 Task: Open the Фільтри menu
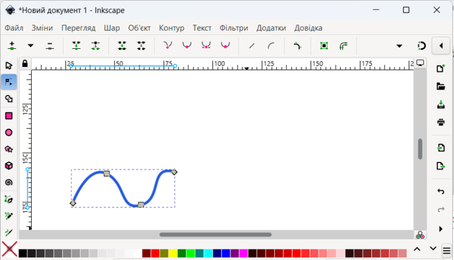[233, 28]
